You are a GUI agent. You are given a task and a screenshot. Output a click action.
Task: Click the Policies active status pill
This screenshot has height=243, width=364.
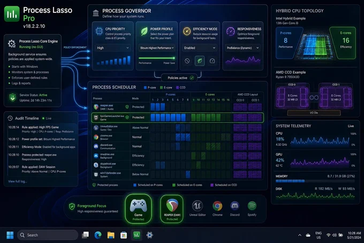coord(179,78)
